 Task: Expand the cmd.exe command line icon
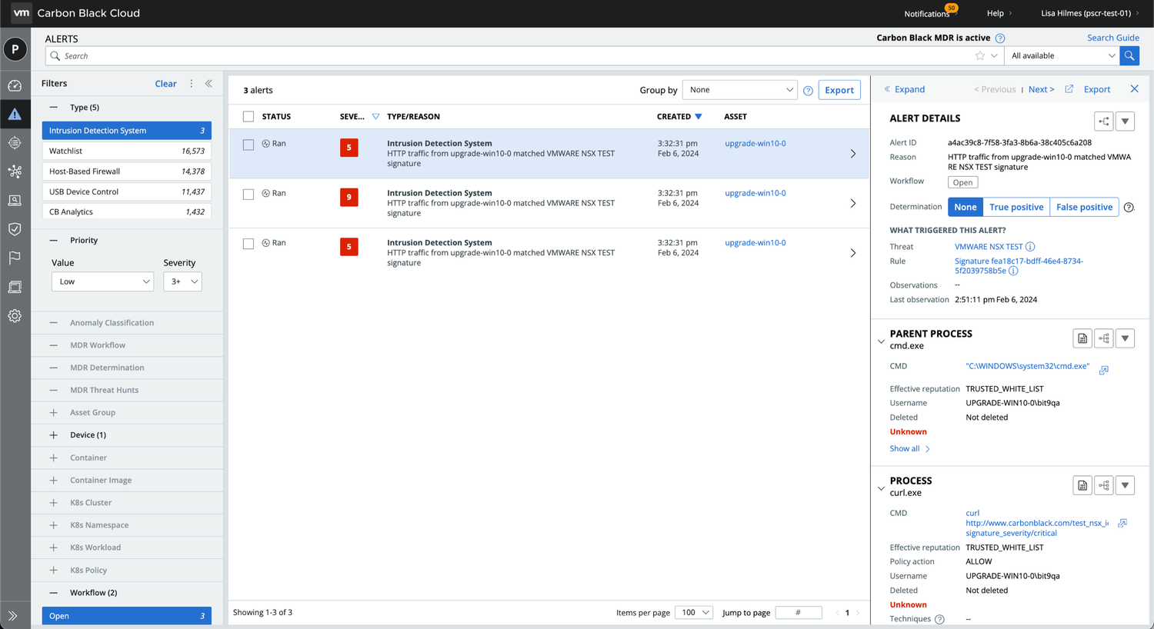[x=1104, y=370]
